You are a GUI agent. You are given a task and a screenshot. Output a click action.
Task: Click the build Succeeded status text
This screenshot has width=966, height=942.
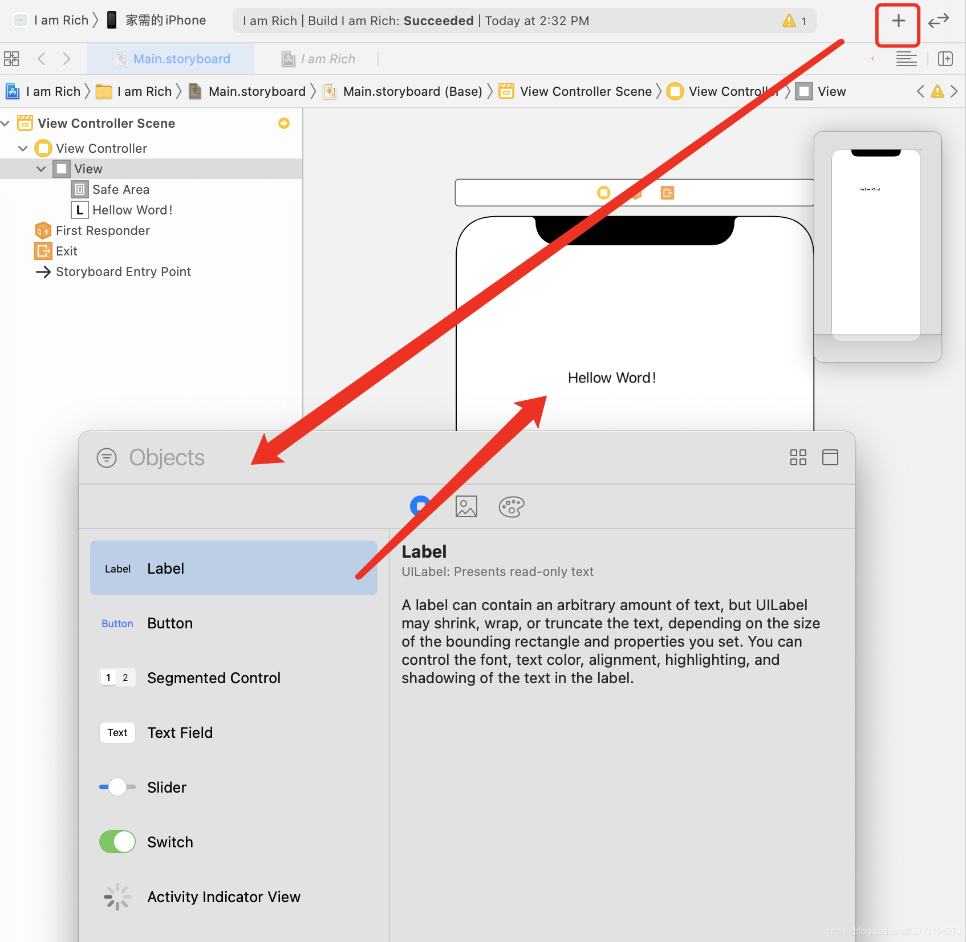tap(439, 21)
